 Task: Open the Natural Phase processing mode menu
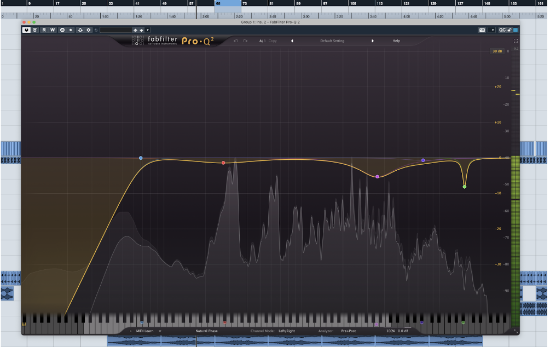point(206,331)
